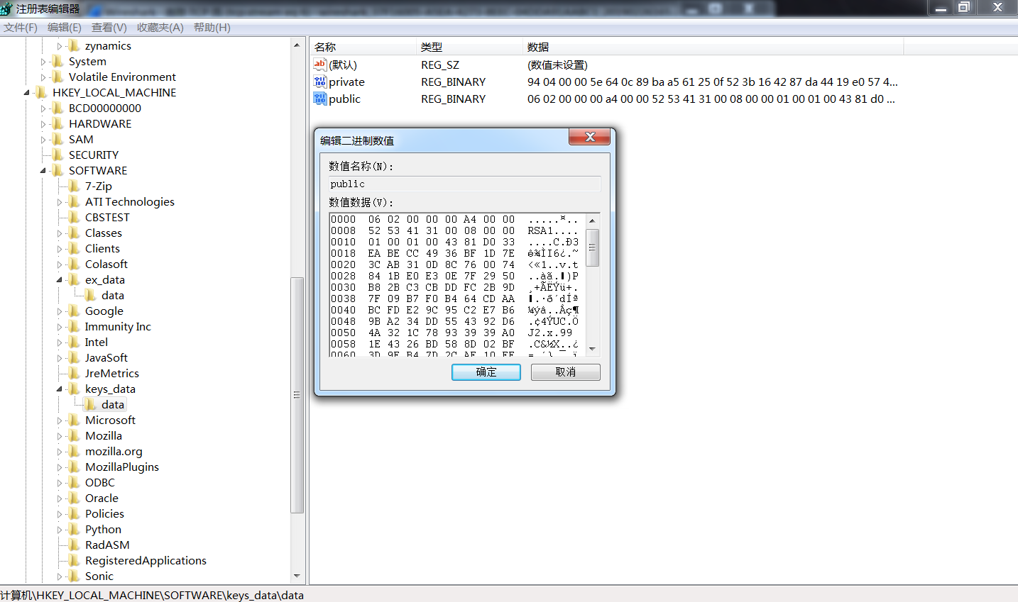This screenshot has width=1018, height=602.
Task: Expand the HARDWARE key node
Action: (x=43, y=124)
